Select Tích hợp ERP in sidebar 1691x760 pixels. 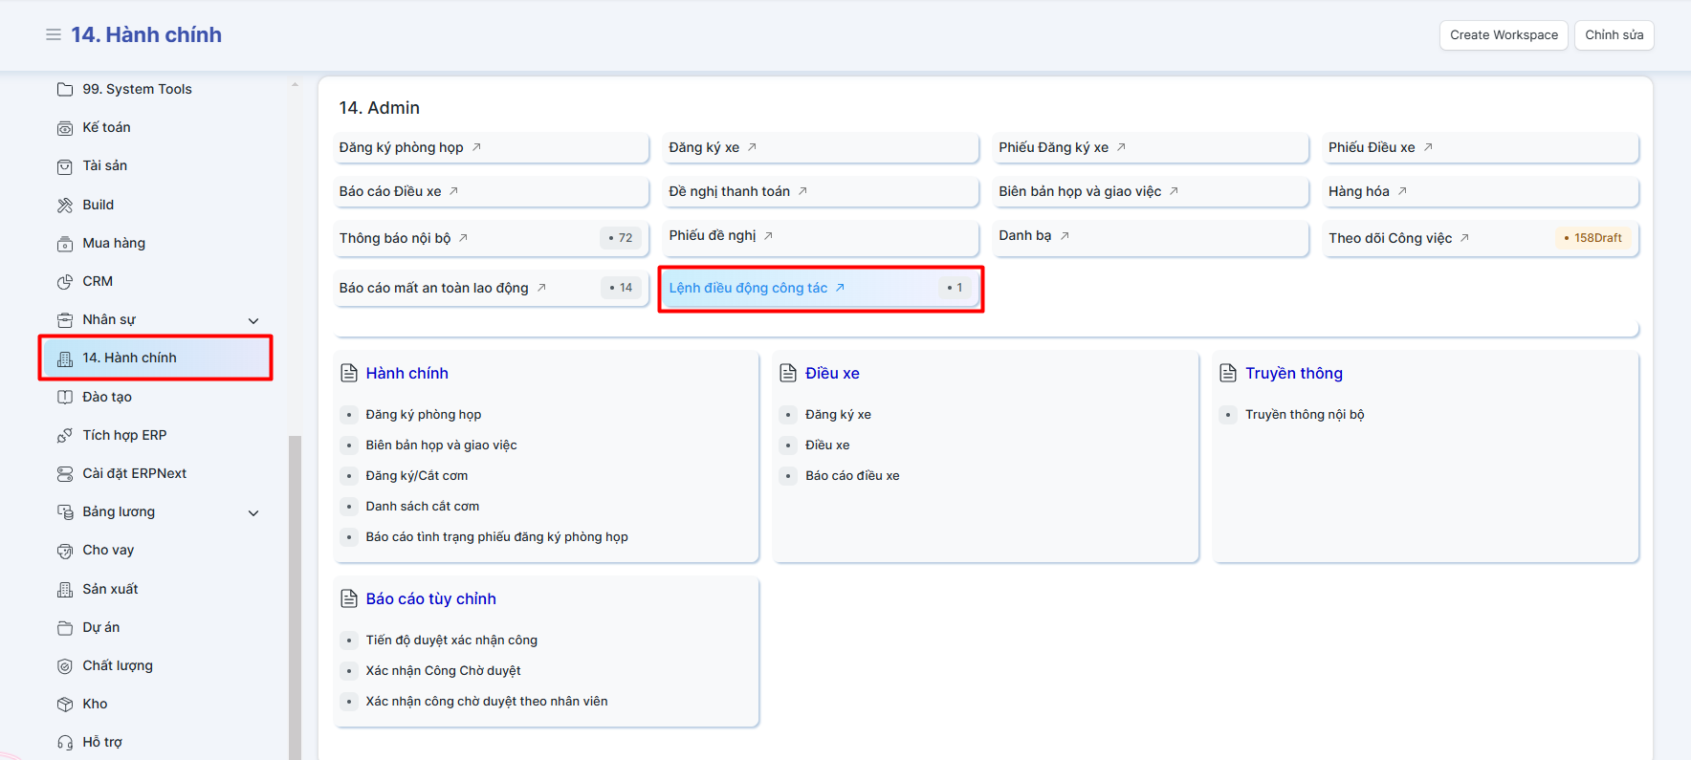click(124, 435)
